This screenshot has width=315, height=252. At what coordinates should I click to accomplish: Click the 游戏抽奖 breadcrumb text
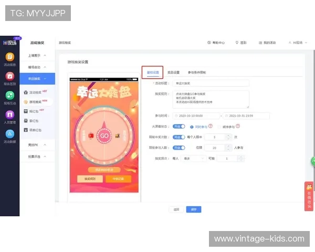pyautogui.click(x=65, y=43)
